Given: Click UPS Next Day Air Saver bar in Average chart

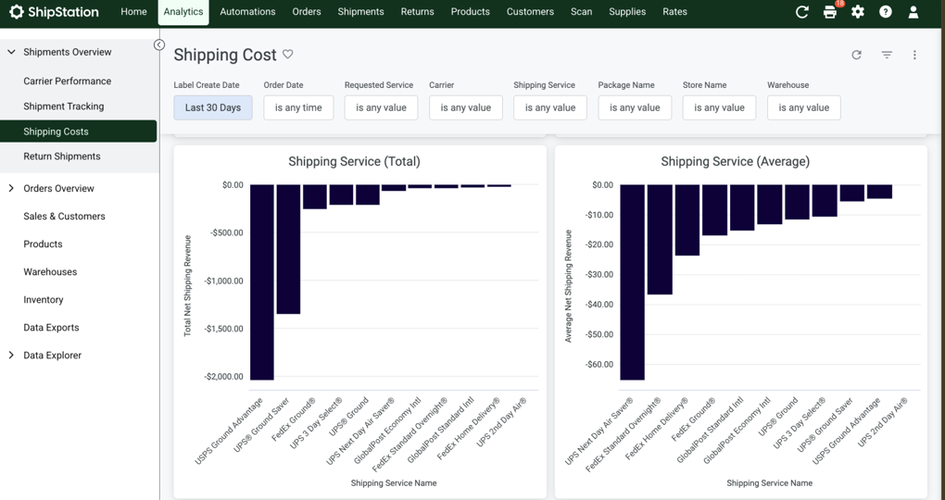Looking at the screenshot, I should point(632,282).
